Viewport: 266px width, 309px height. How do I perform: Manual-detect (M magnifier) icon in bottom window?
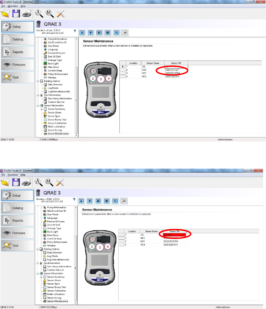(x=49, y=182)
